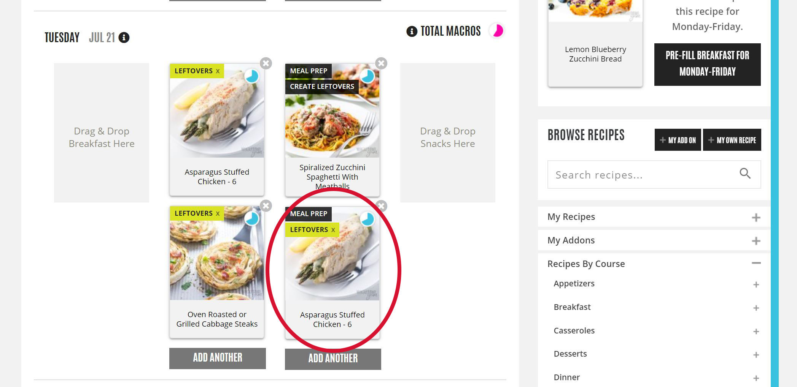Click the pink Total Macros pie chart
This screenshot has height=387, width=797.
click(x=497, y=31)
